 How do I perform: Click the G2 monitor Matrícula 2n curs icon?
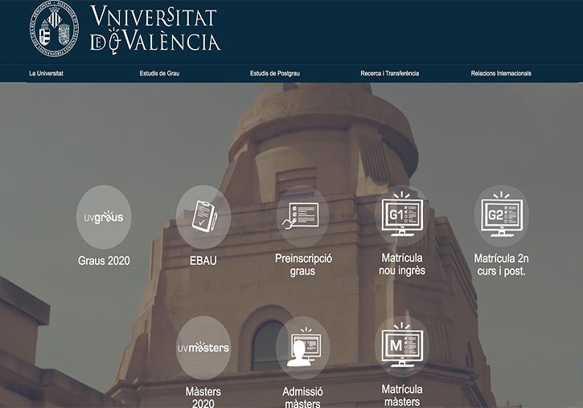coord(502,216)
